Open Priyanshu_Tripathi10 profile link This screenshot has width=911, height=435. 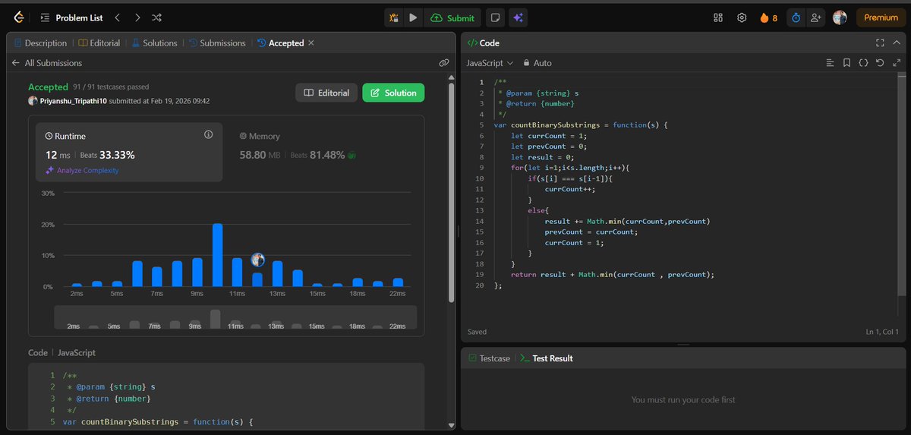point(72,101)
